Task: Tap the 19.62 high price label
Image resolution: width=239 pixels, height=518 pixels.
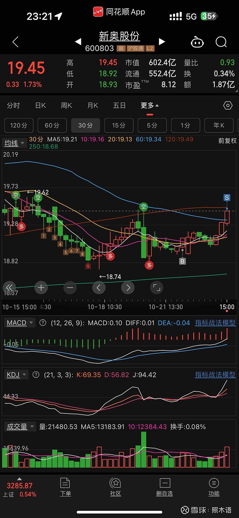Action: point(38,192)
